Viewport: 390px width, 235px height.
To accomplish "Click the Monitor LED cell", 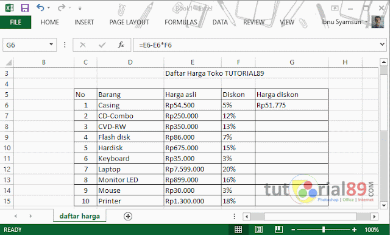I will click(130, 180).
